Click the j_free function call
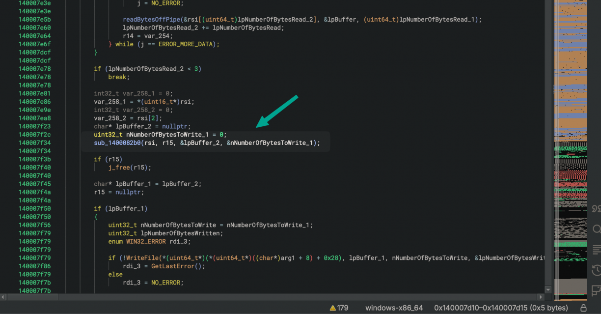601x314 pixels. (x=119, y=168)
